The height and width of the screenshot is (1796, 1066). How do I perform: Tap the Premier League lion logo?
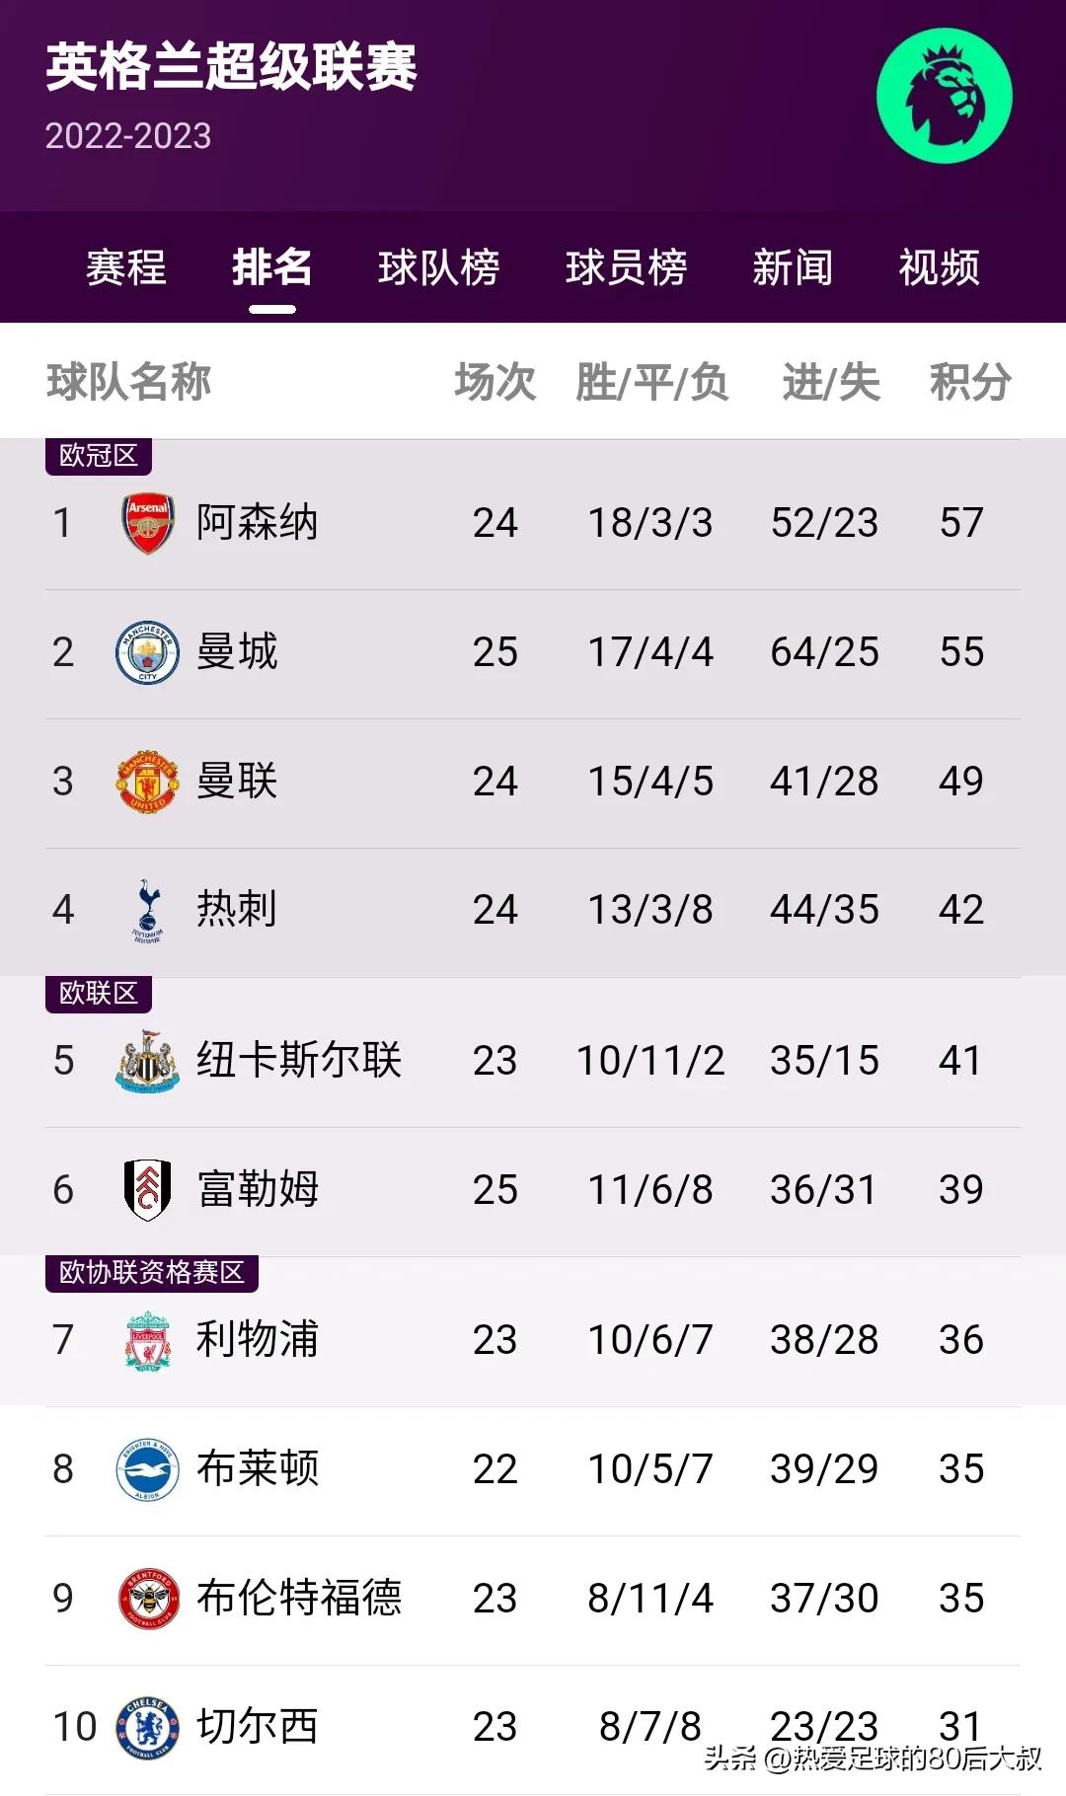pyautogui.click(x=944, y=96)
